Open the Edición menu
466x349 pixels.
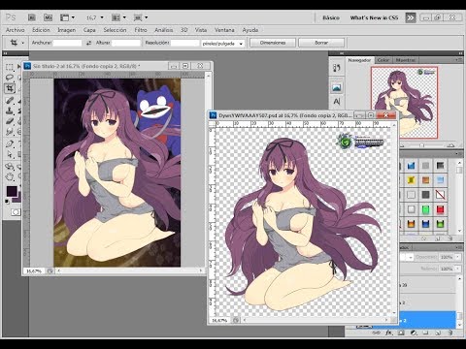tap(41, 30)
